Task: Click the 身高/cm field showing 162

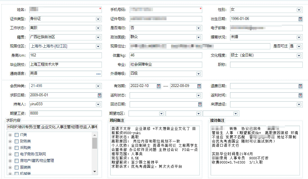Action: tap(66, 56)
